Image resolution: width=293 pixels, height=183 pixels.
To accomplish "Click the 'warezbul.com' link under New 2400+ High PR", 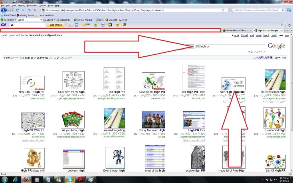I will (37, 98).
